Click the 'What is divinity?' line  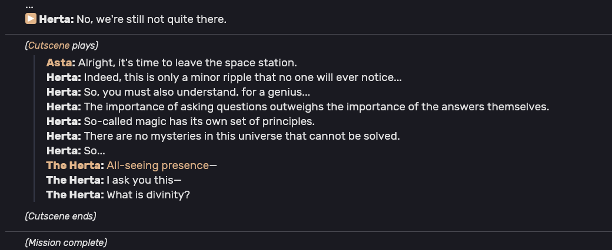148,195
